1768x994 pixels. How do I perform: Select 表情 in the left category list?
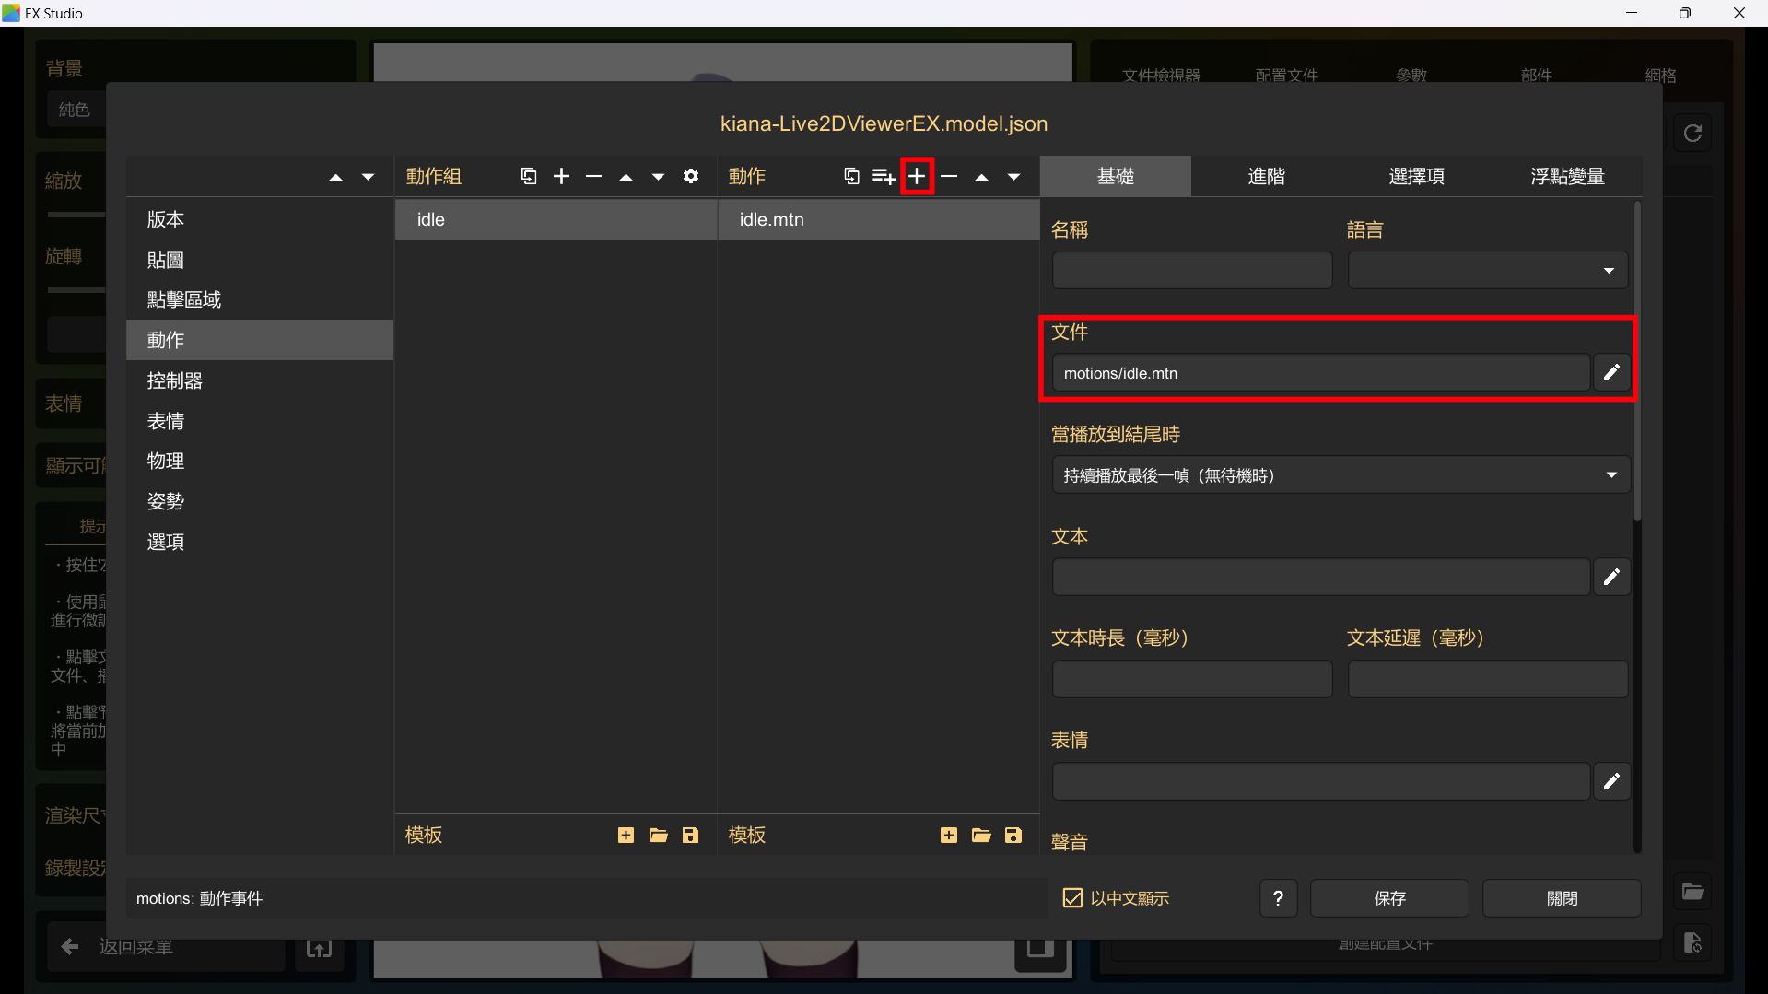[166, 421]
